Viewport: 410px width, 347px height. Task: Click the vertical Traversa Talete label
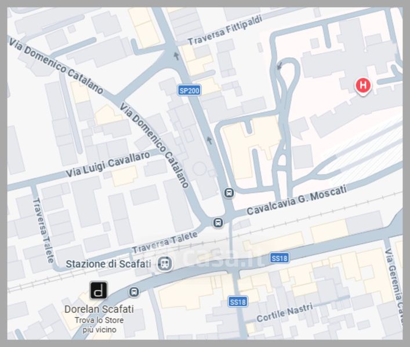click(x=43, y=230)
